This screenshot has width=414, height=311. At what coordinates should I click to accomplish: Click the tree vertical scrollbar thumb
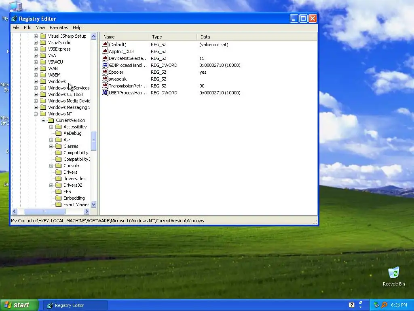point(93,141)
